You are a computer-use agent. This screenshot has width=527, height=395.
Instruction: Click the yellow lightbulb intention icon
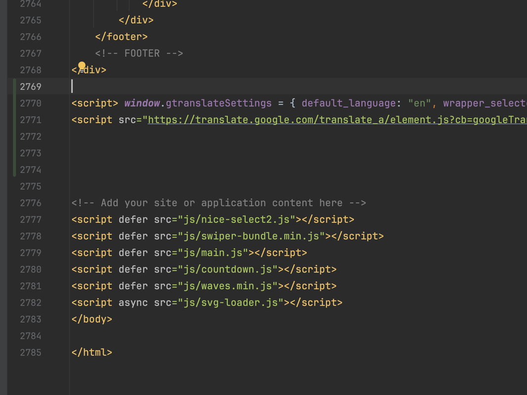[82, 66]
